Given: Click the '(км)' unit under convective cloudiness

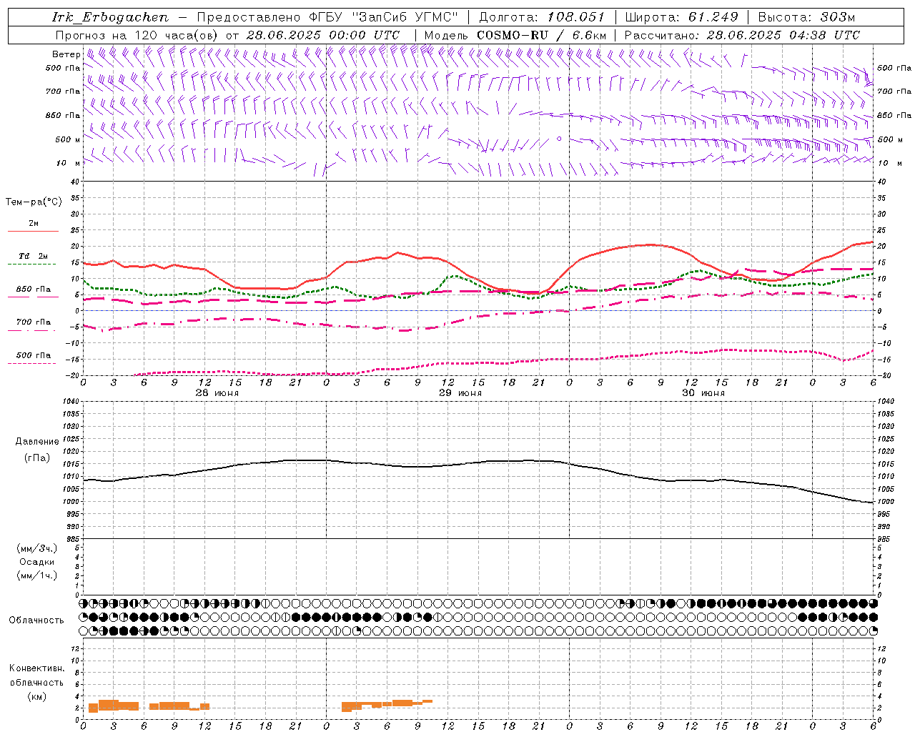Looking at the screenshot, I should [36, 696].
